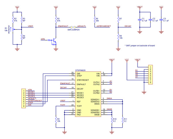This screenshot has height=139, width=173.
Task: Click the R7 resistor label with asterisk
Action: (x=120, y=19)
